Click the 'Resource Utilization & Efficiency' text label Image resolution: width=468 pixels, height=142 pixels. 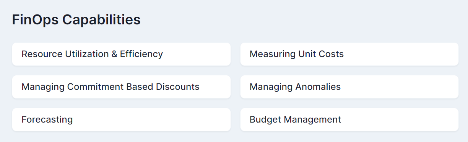tap(92, 54)
